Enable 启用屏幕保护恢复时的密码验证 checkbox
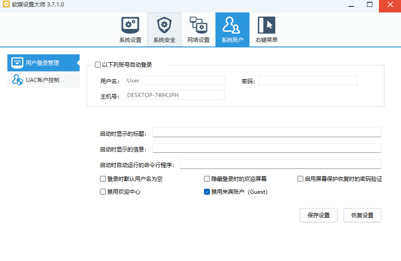The image size is (401, 261). point(301,179)
